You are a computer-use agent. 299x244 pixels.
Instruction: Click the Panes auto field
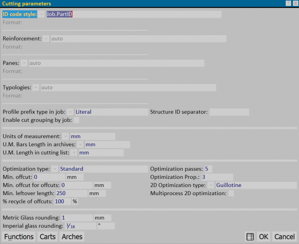point(117,63)
